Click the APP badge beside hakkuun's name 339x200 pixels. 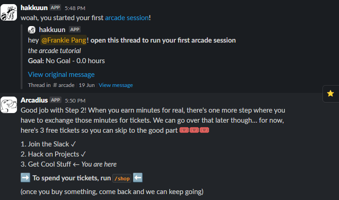[55, 7]
